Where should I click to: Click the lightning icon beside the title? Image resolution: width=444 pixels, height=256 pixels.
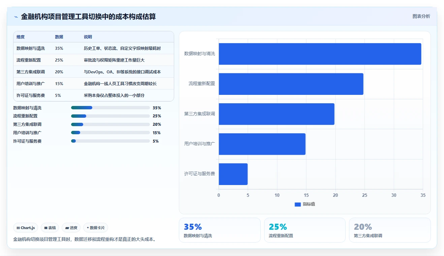click(16, 16)
